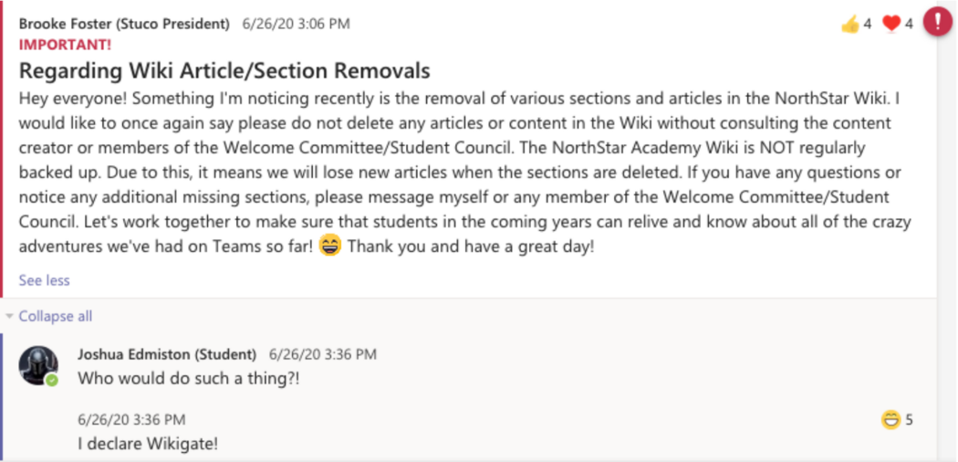Select the post title about Wiki removals
Viewport: 958px width, 462px height.
[224, 70]
